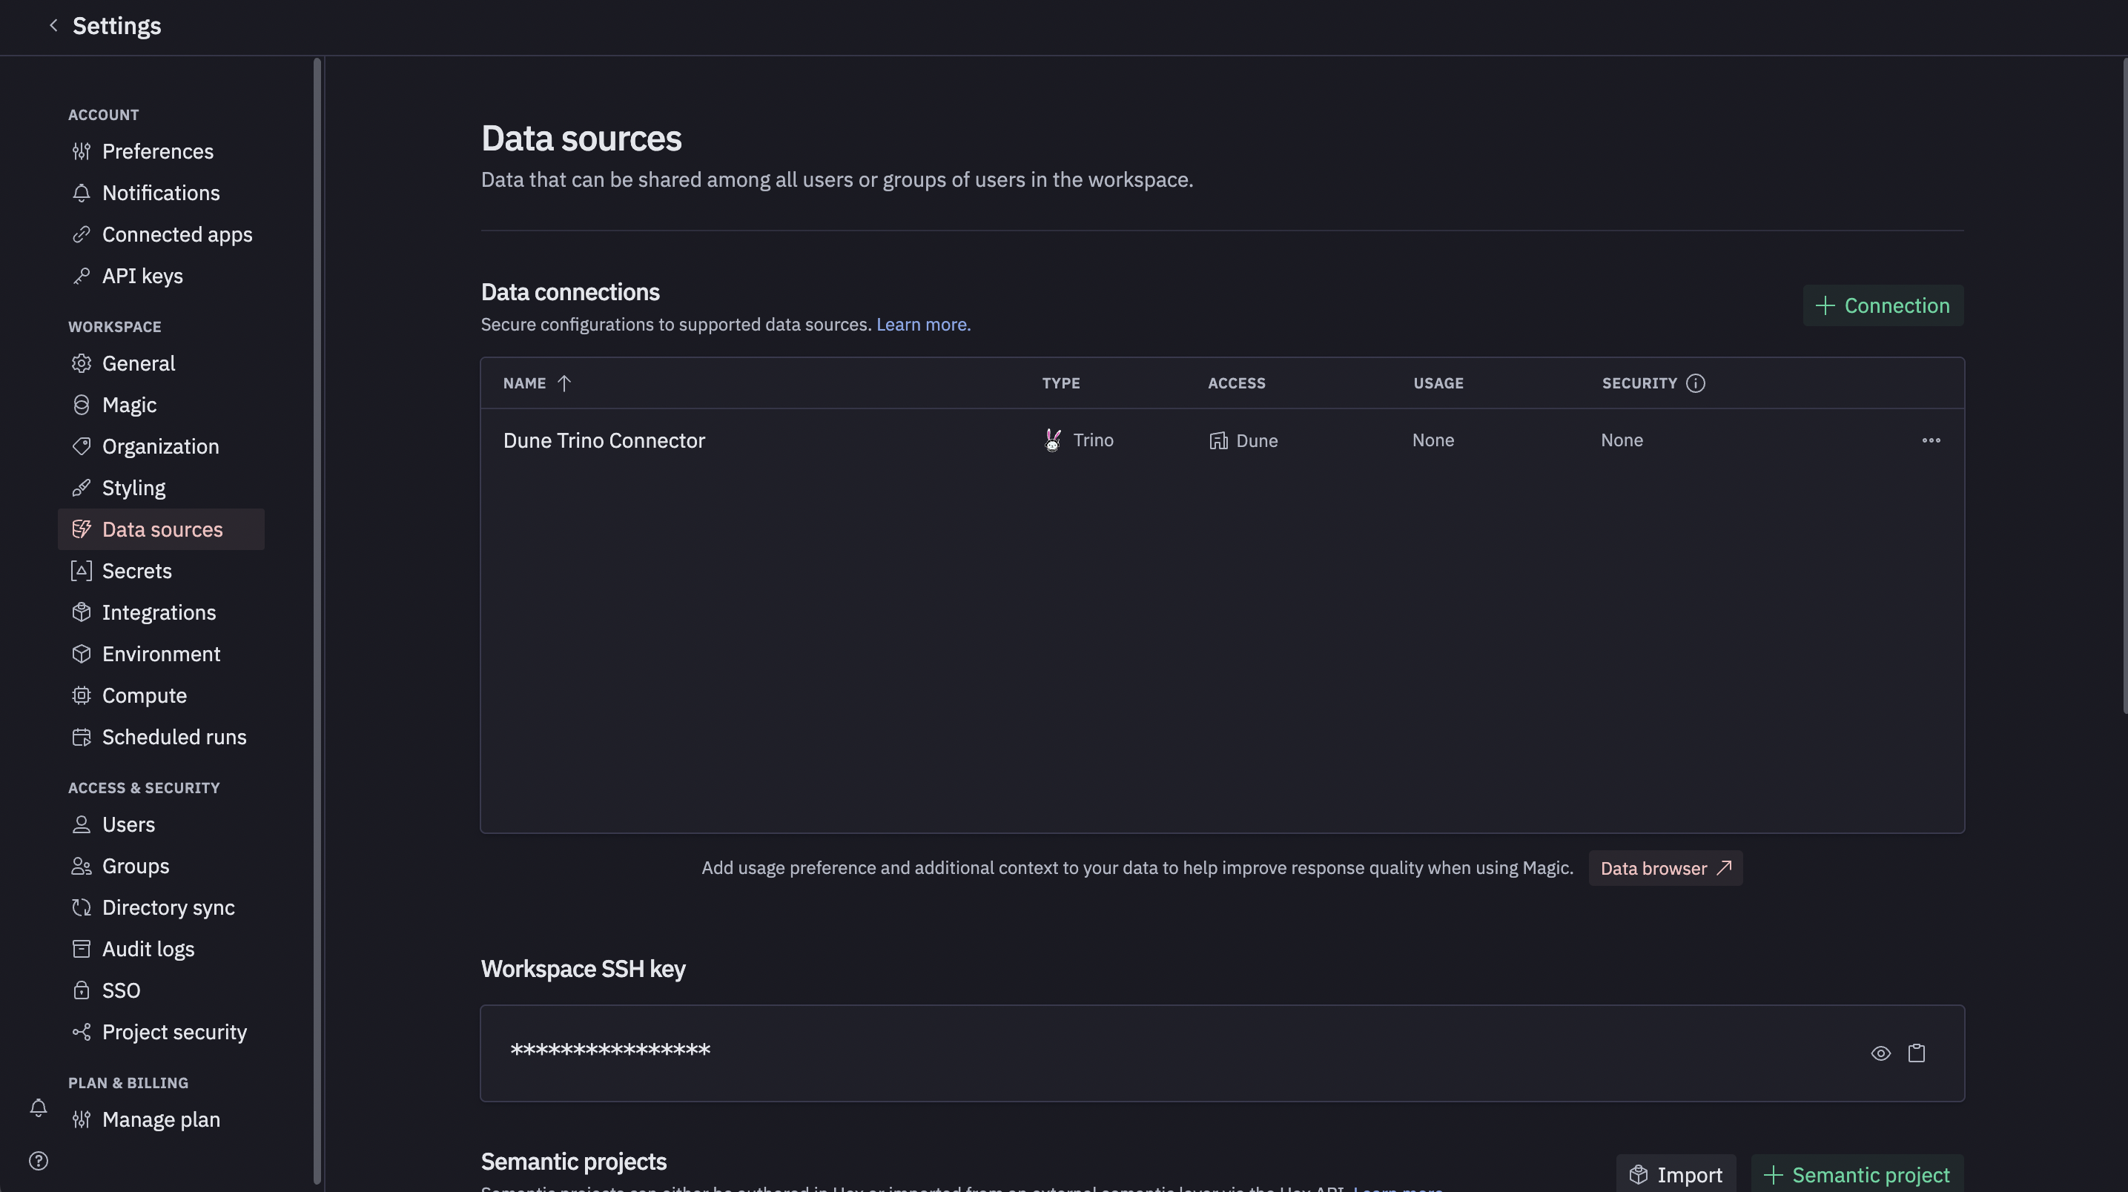The height and width of the screenshot is (1192, 2128).
Task: Click the help question mark icon
Action: (38, 1160)
